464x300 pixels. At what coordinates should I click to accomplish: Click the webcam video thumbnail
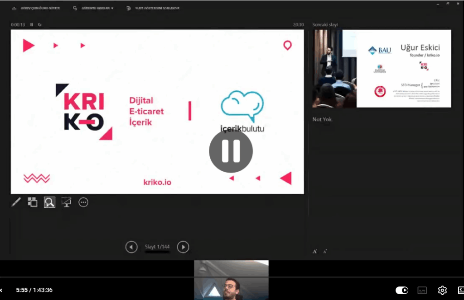[x=232, y=280]
